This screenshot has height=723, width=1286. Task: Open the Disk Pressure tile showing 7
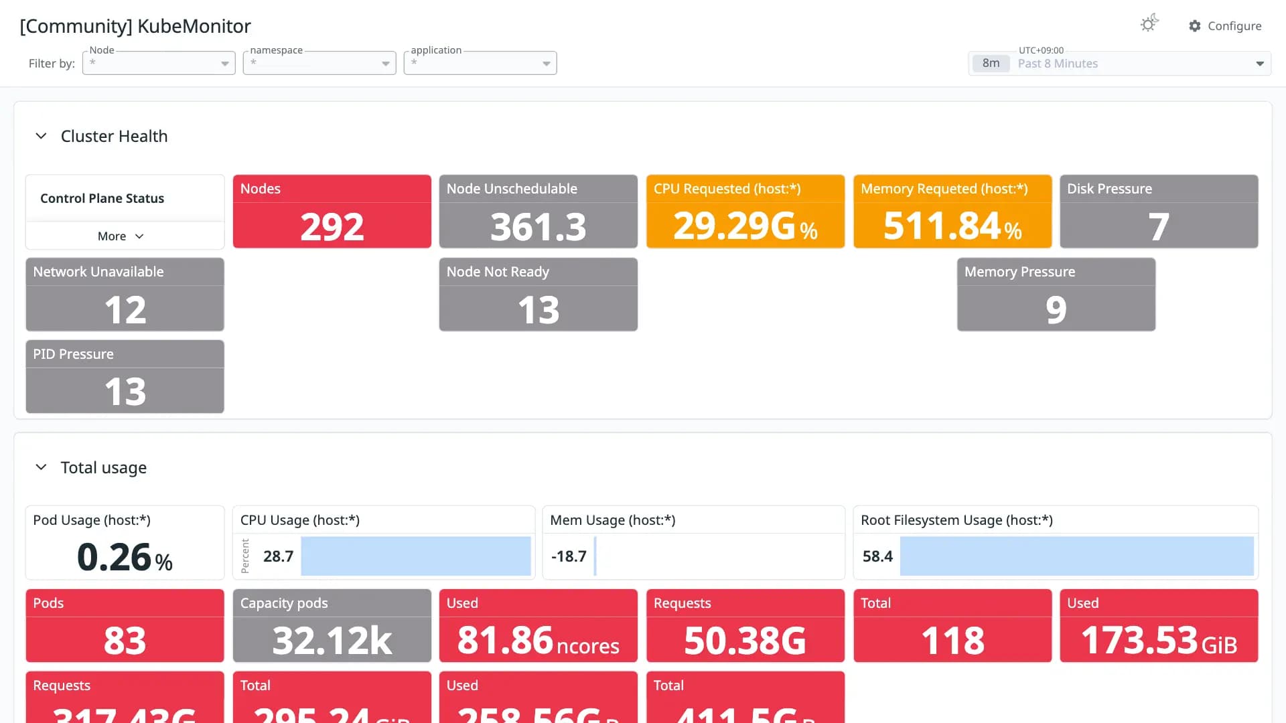pos(1159,212)
